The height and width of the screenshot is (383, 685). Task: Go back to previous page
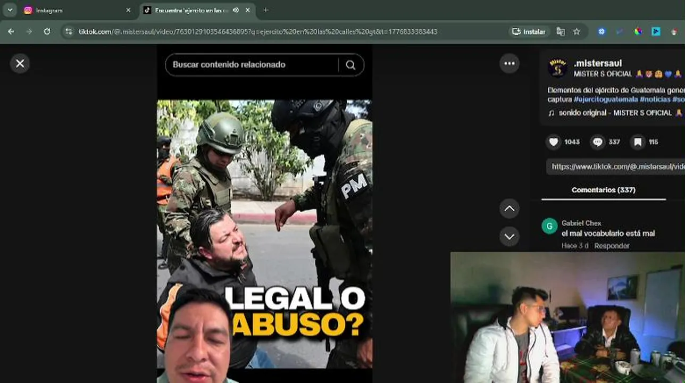(11, 32)
